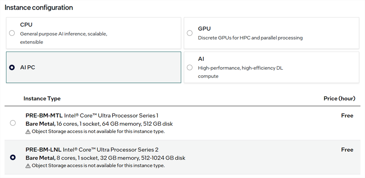Click the Instance Type column header

pyautogui.click(x=42, y=98)
